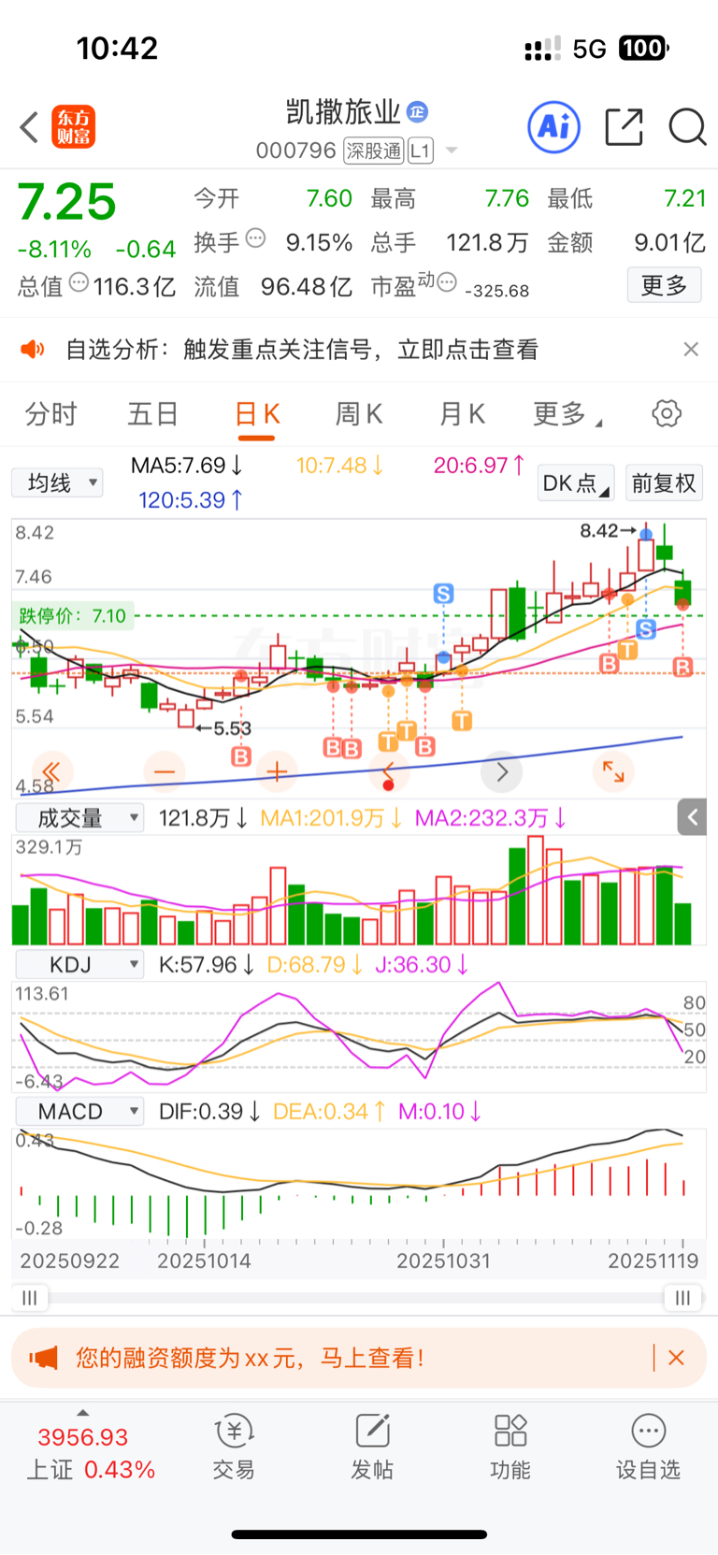718x1555 pixels.
Task: Tap the 5.53 low price annotation
Action: [x=223, y=728]
